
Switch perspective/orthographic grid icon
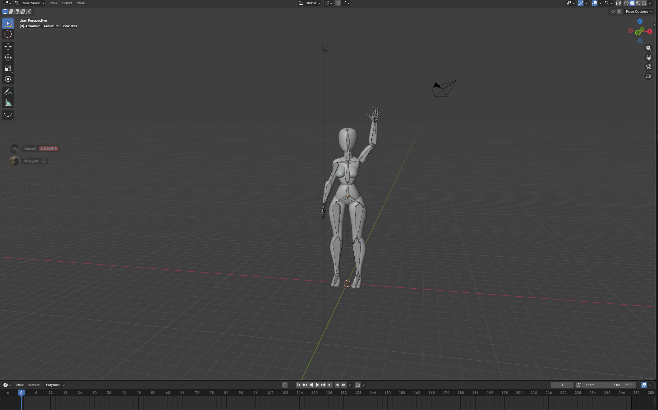tap(648, 76)
